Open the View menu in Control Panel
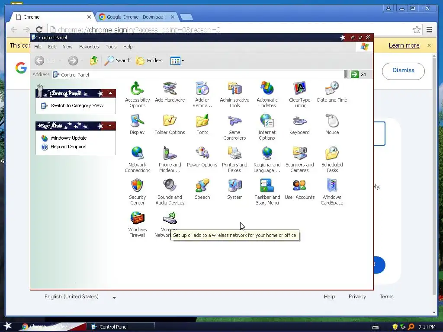This screenshot has width=443, height=332. (x=67, y=47)
